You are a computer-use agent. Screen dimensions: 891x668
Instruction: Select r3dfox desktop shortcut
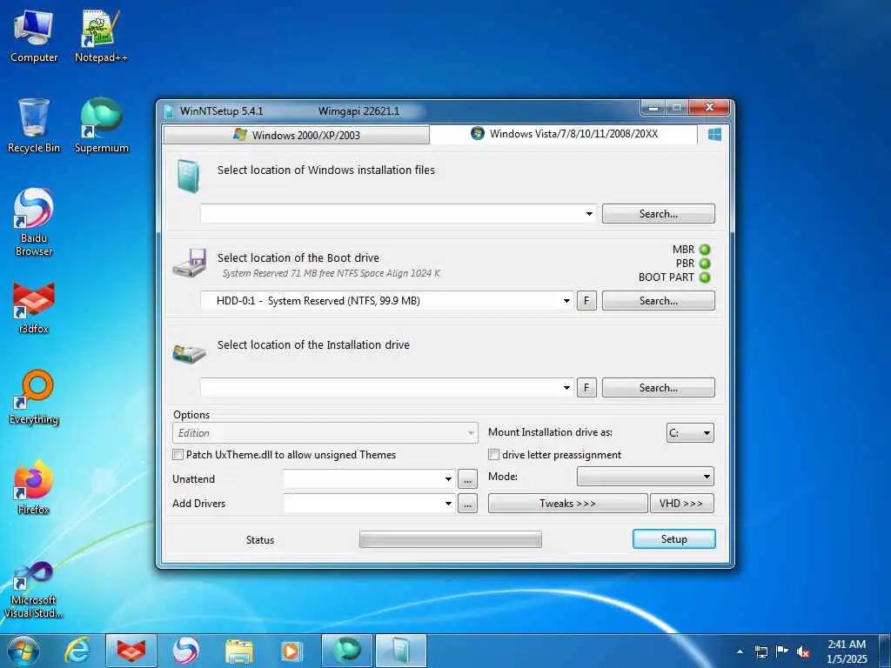(34, 307)
